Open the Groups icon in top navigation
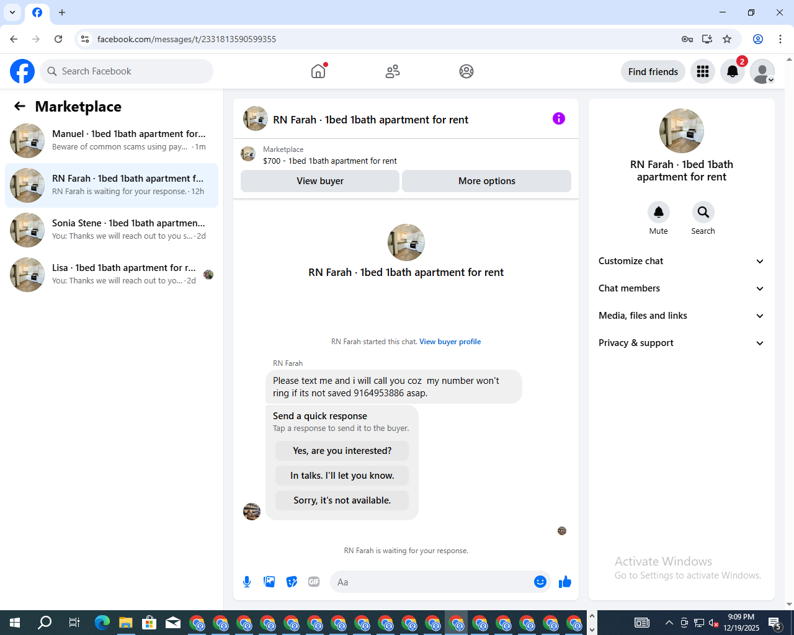Viewport: 794px width, 635px height. click(466, 71)
